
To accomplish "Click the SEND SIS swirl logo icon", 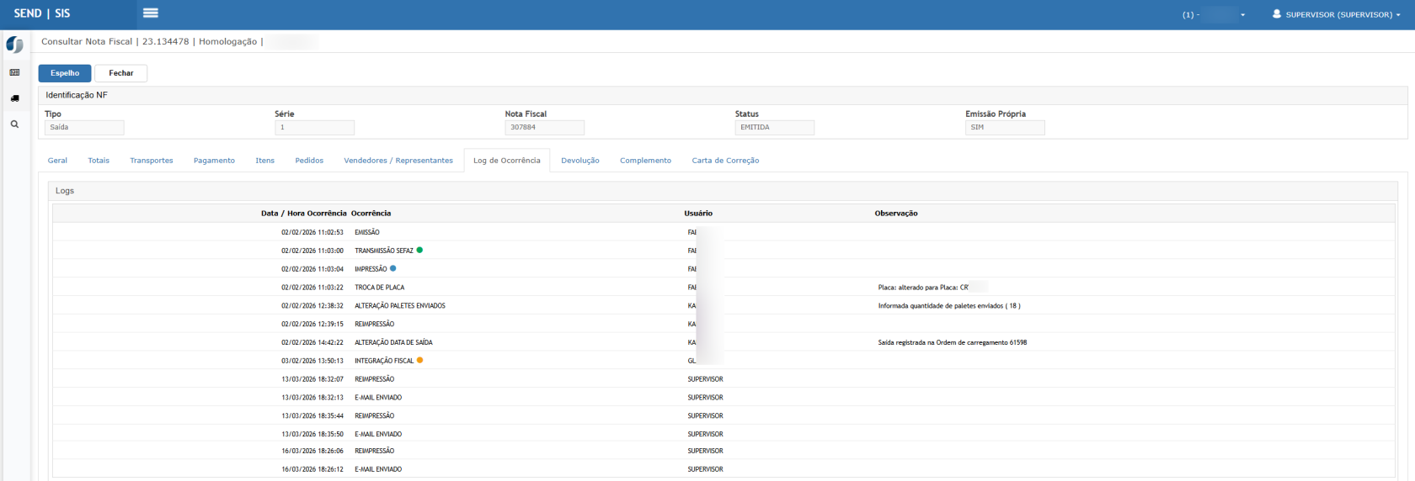I will click(14, 45).
